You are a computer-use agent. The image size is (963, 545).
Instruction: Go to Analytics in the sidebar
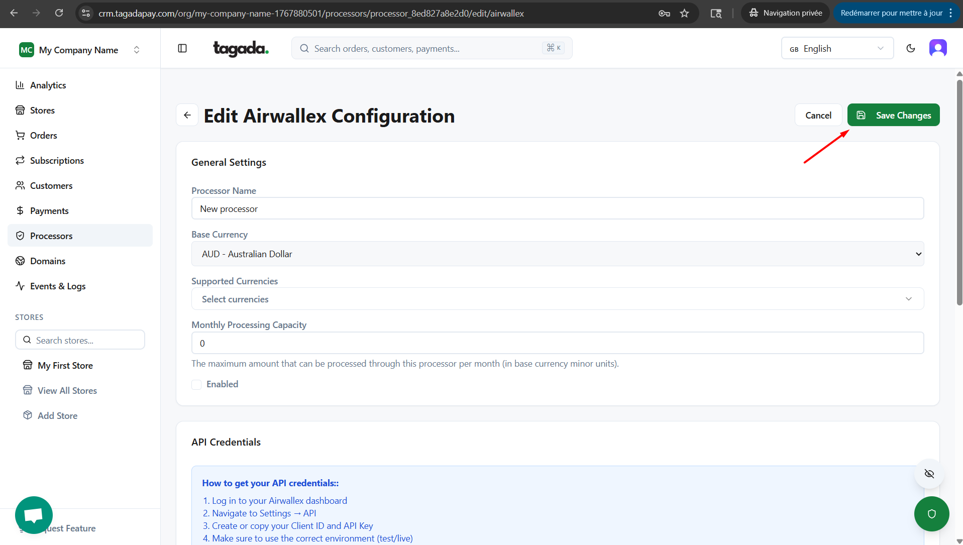click(x=48, y=85)
